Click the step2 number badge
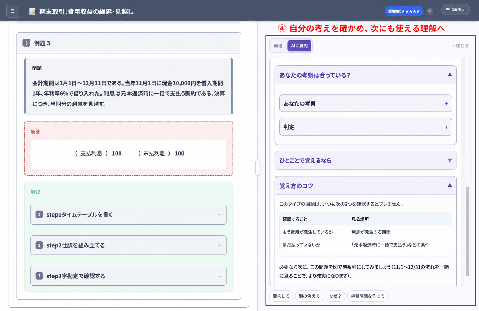479x311 pixels. pyautogui.click(x=39, y=245)
